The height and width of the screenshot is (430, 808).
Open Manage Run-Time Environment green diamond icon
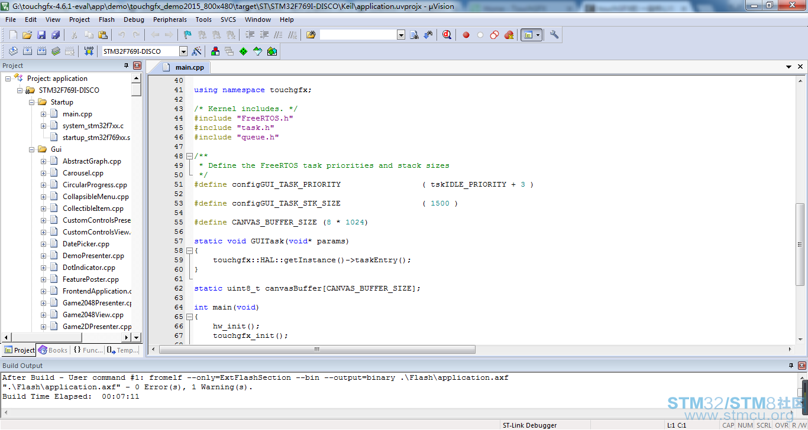pos(244,51)
